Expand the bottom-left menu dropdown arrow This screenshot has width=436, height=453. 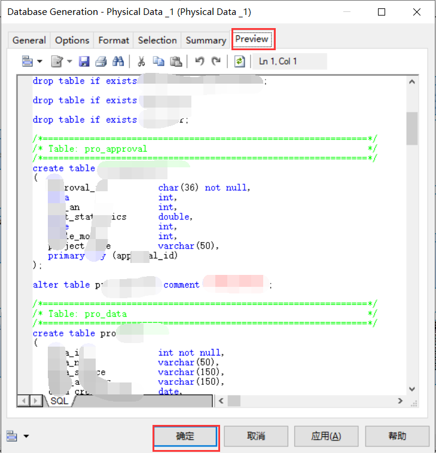[26, 436]
